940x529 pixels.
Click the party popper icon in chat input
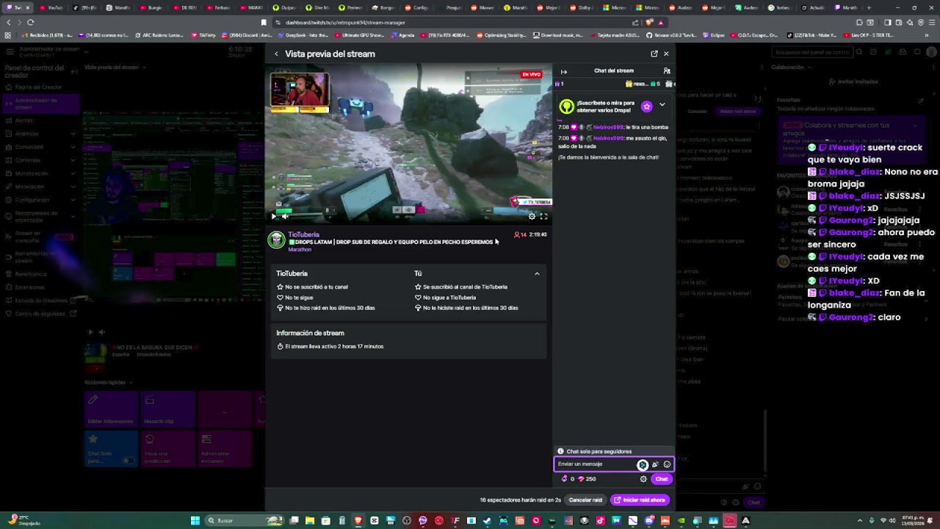click(655, 464)
